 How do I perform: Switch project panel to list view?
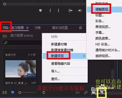(5, 92)
